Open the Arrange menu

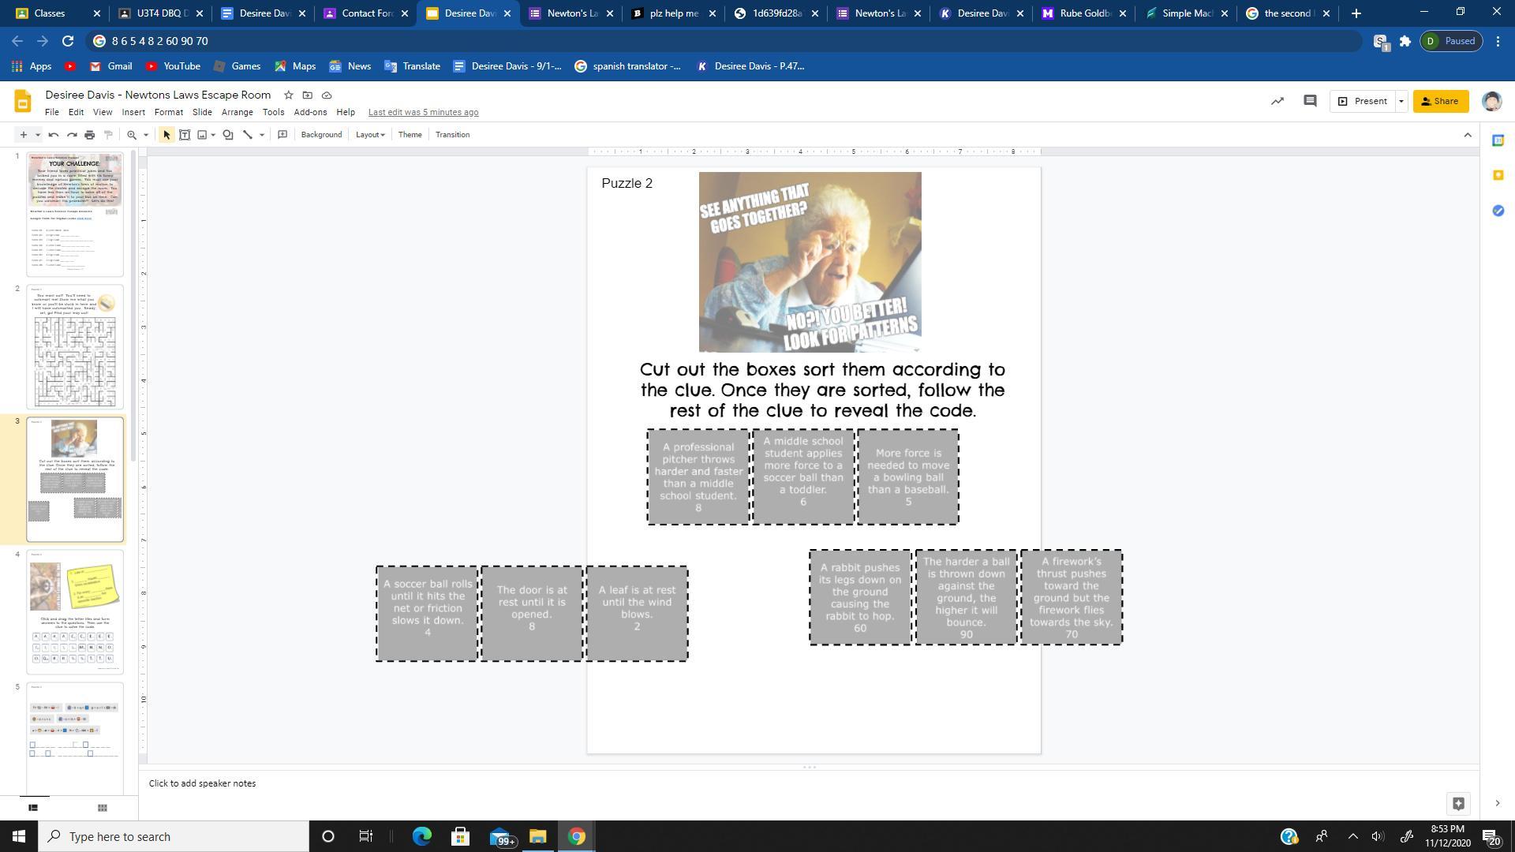(237, 112)
